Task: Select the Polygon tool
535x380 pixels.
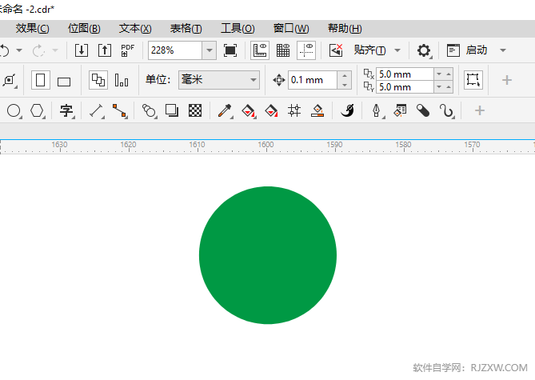Action: (x=38, y=111)
